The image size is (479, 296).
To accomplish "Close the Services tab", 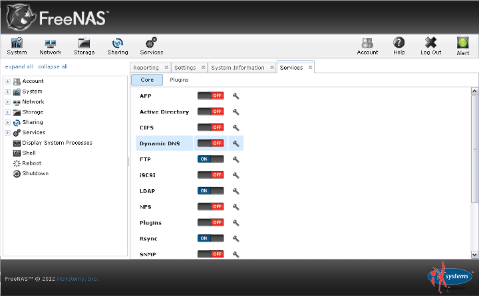I will (x=310, y=68).
